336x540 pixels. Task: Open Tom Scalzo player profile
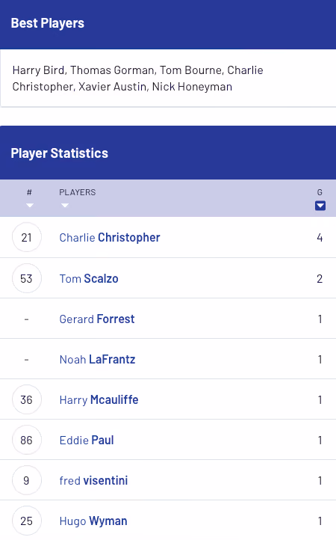click(89, 278)
